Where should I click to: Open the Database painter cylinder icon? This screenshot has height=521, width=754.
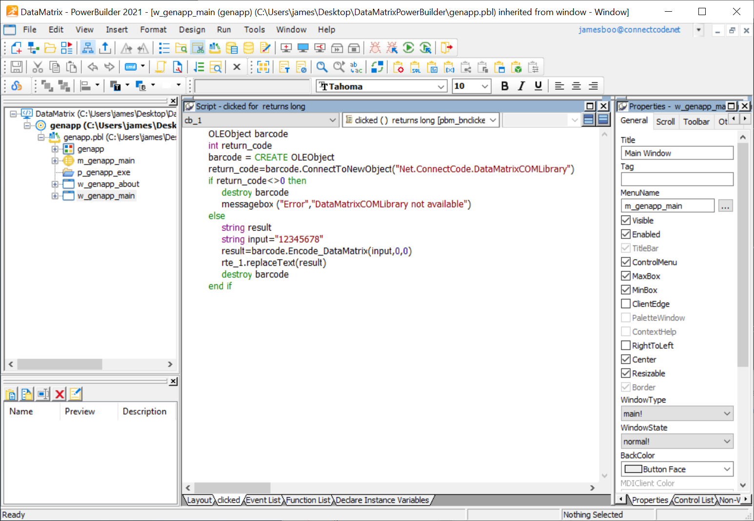(248, 48)
